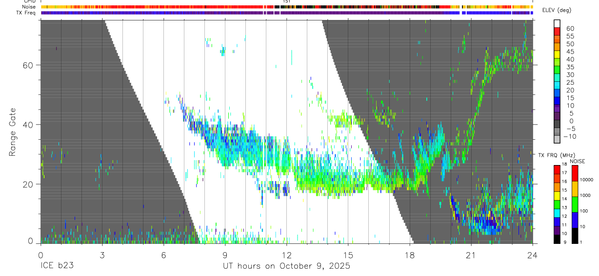Click the 18 tick label on the UT hours axis

[409, 255]
